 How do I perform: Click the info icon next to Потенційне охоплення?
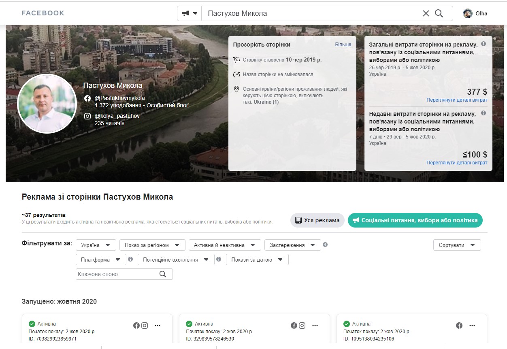click(x=219, y=259)
